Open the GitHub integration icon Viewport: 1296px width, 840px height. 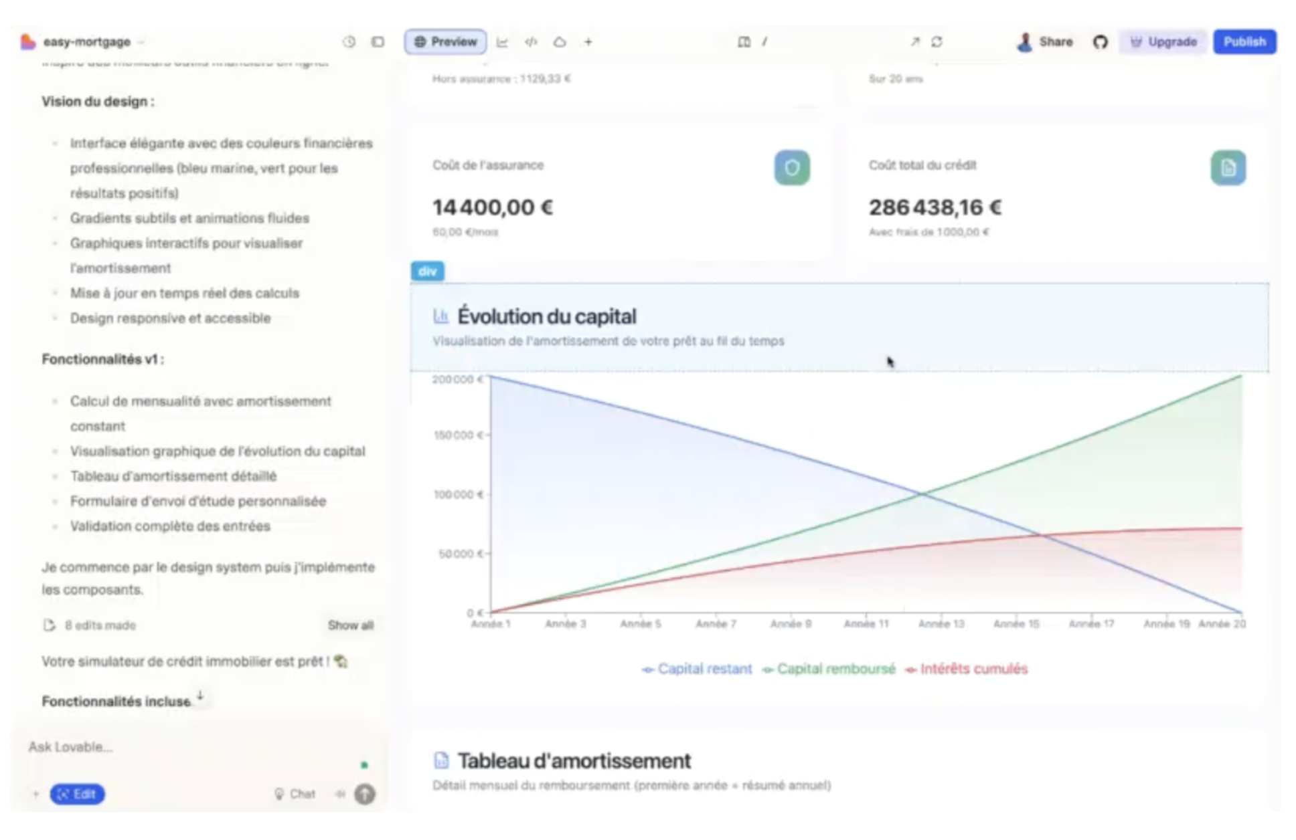1100,41
